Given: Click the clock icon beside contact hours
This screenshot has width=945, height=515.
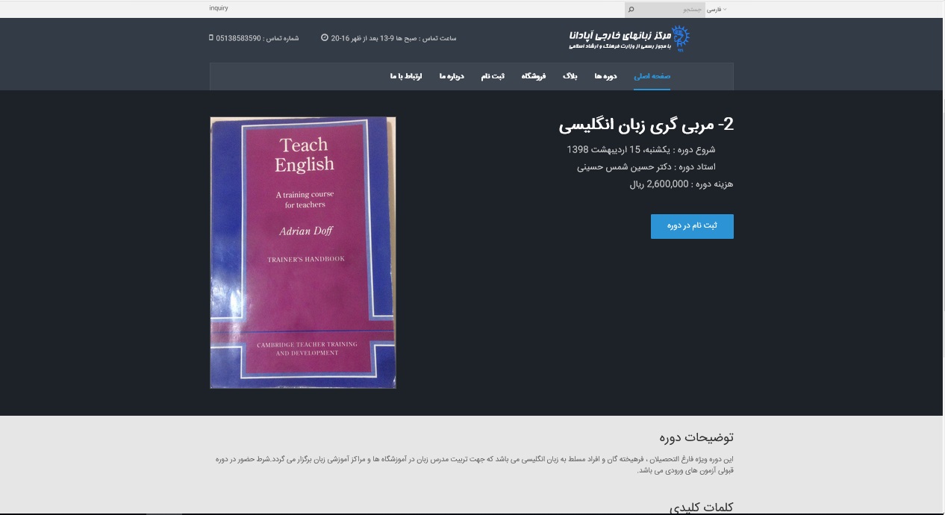Looking at the screenshot, I should coord(325,38).
